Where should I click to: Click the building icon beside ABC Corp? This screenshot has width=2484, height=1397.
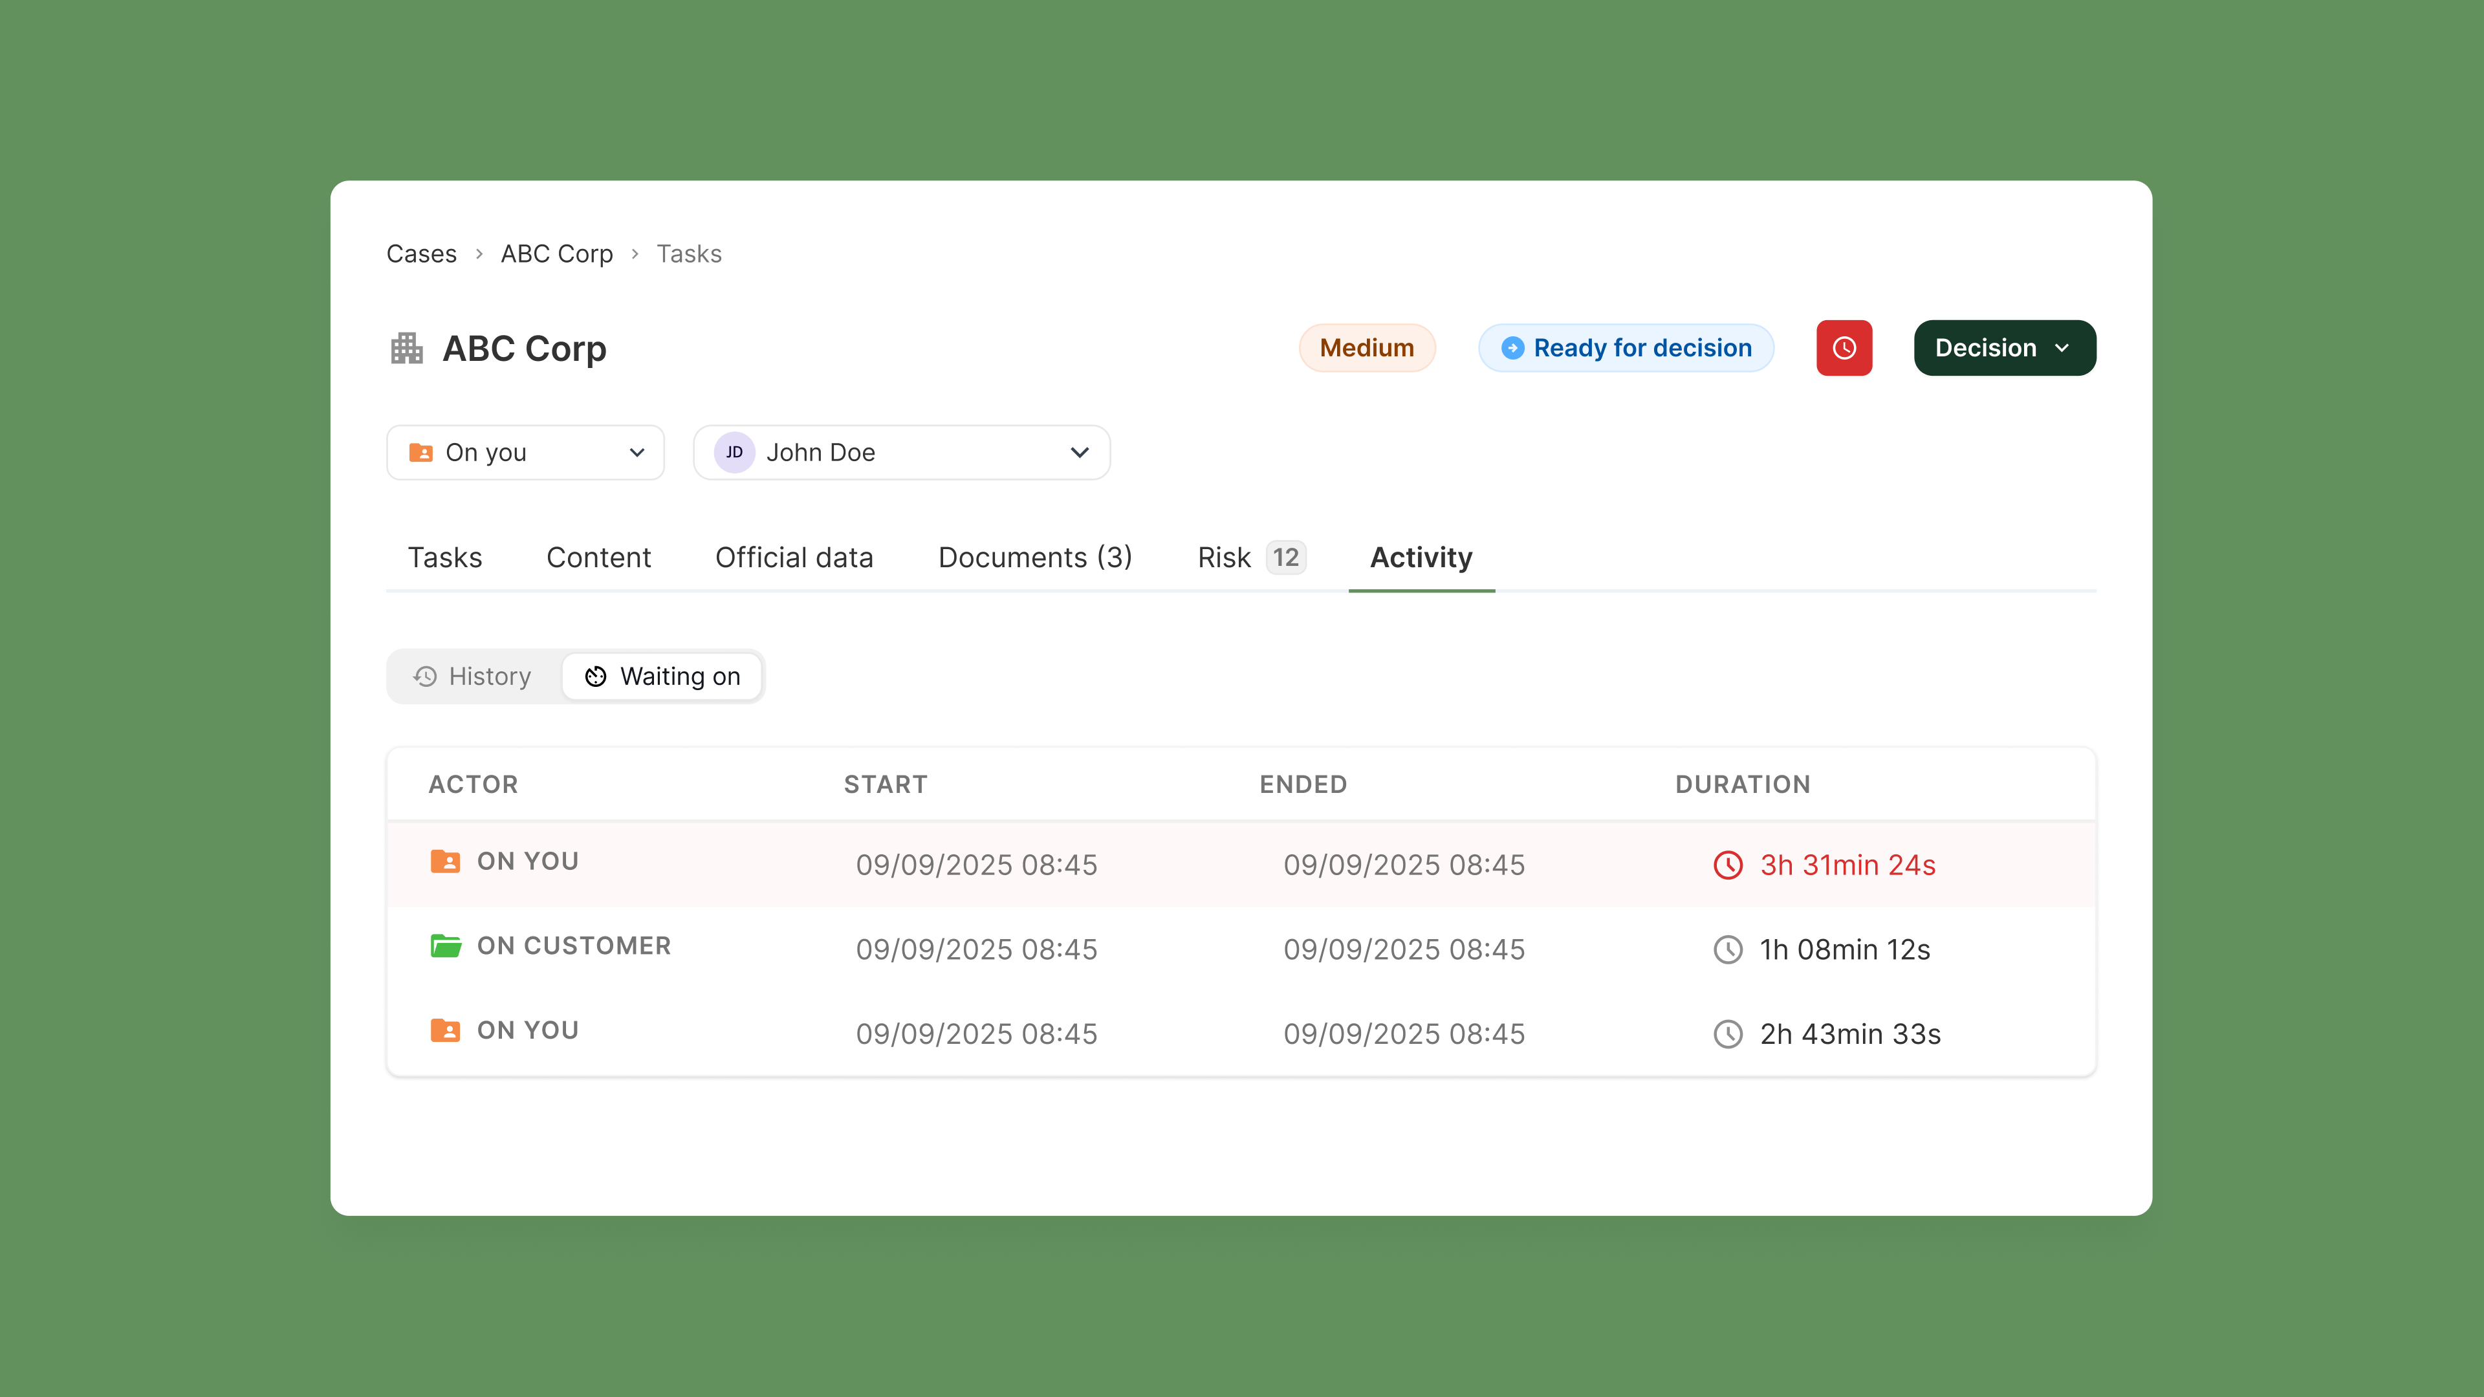(407, 348)
